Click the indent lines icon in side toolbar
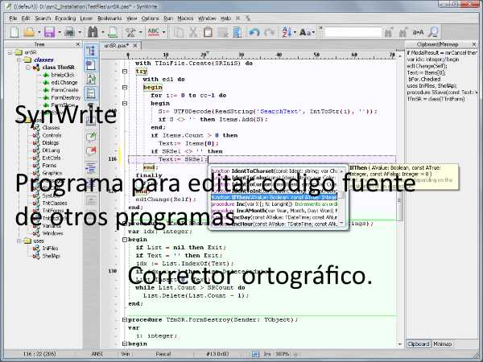The image size is (483, 362). coord(91,167)
